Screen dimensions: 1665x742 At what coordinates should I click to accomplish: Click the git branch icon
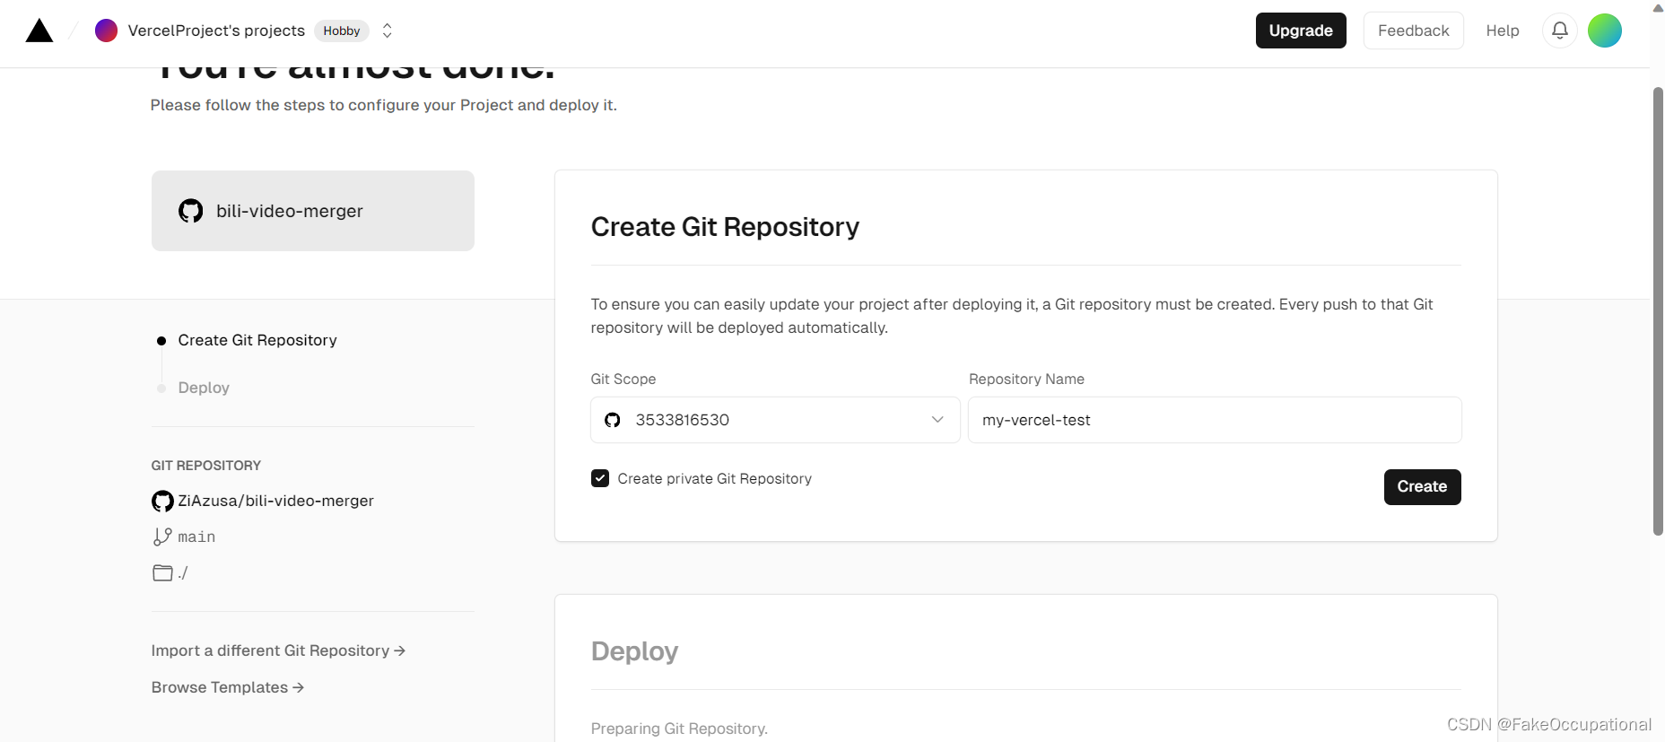(x=162, y=537)
